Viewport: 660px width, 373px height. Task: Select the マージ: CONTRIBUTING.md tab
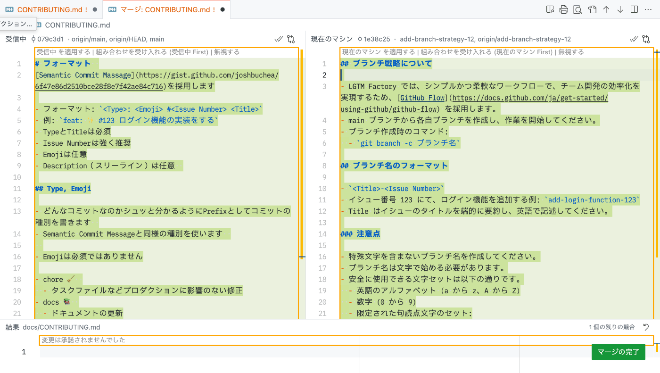(x=166, y=9)
